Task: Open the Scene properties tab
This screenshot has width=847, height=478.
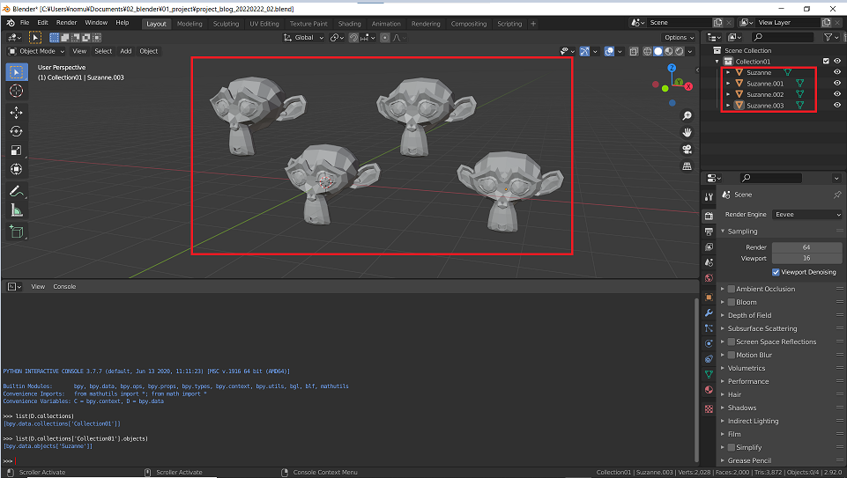Action: pos(709,262)
